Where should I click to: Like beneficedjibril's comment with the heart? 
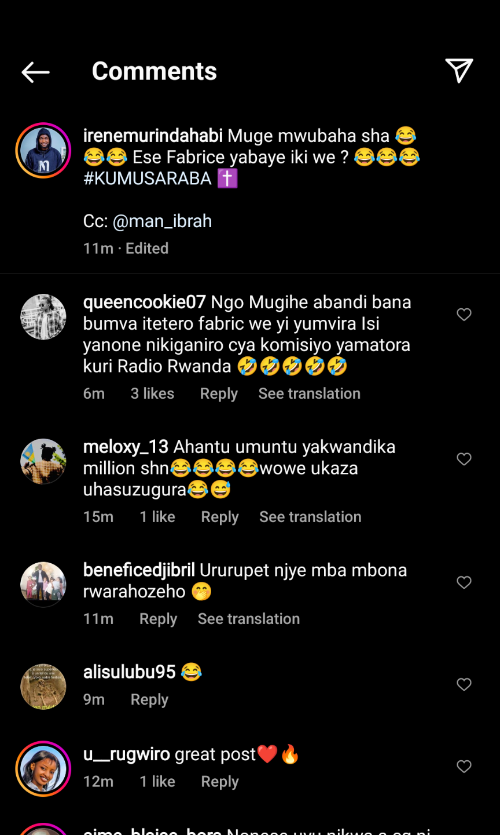[464, 582]
